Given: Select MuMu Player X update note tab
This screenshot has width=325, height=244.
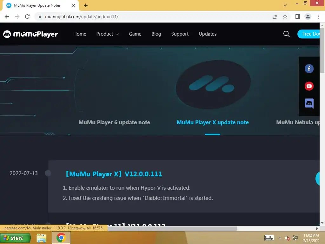Looking at the screenshot, I should pos(212,122).
